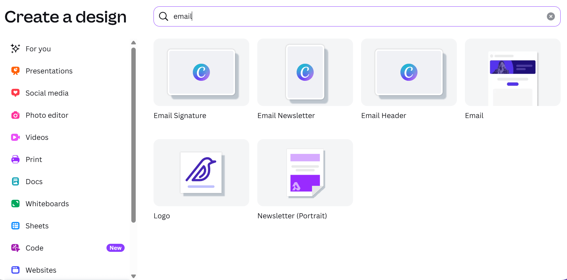Click the Sheets grid icon
The height and width of the screenshot is (280, 567).
click(15, 226)
